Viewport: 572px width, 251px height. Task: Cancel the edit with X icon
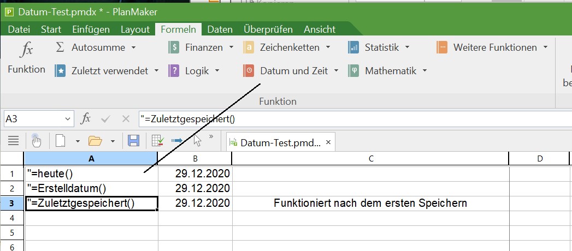(126, 118)
